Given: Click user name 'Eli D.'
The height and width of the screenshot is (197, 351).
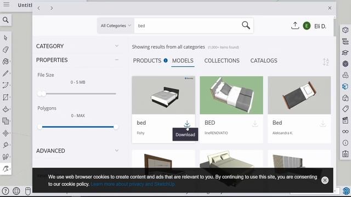Looking at the screenshot, I should (x=320, y=26).
